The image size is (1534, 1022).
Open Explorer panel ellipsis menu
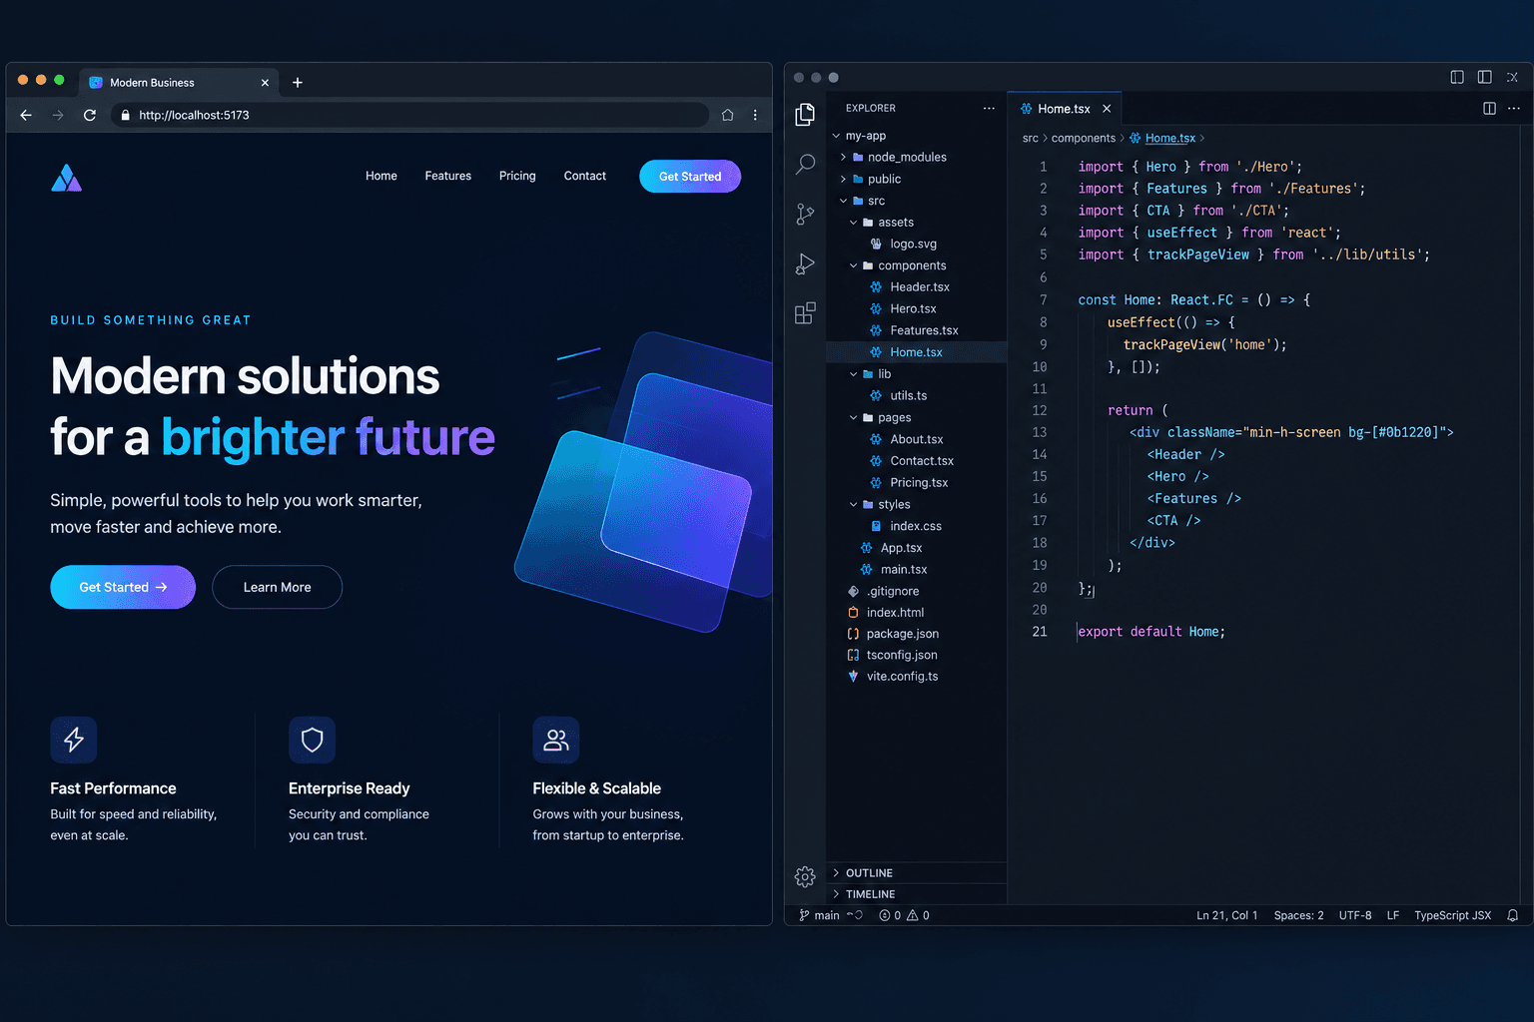[989, 108]
